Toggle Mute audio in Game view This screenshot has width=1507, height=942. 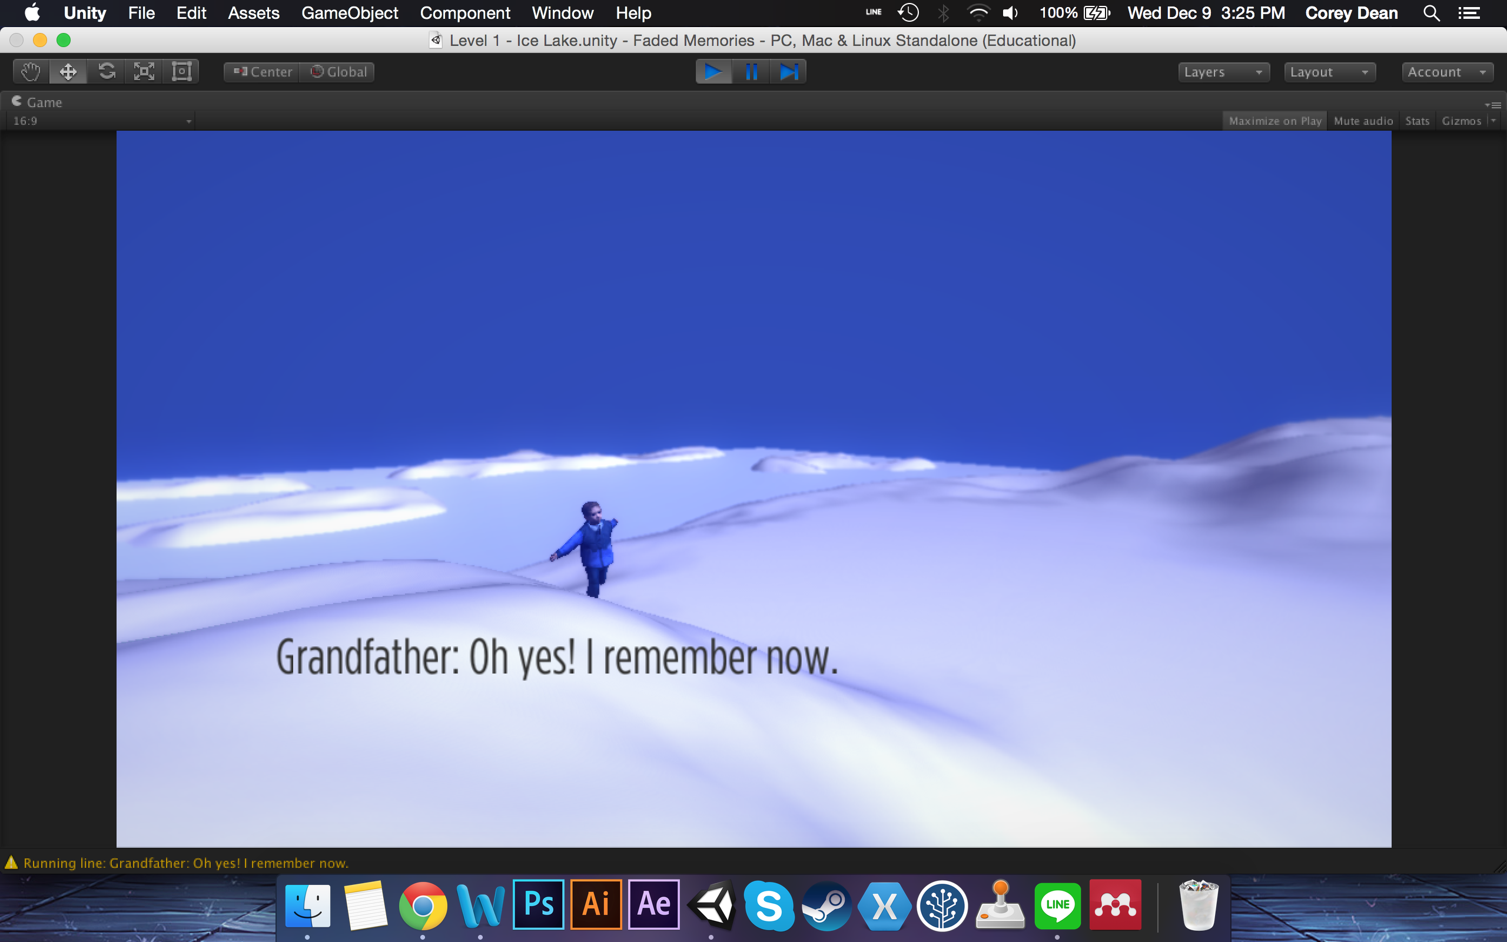pyautogui.click(x=1363, y=121)
